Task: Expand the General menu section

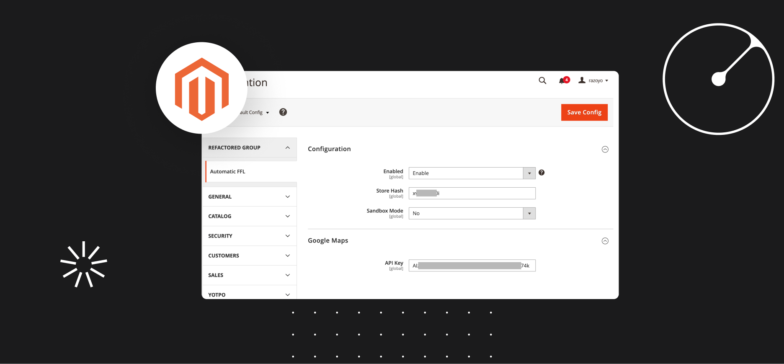Action: tap(250, 196)
